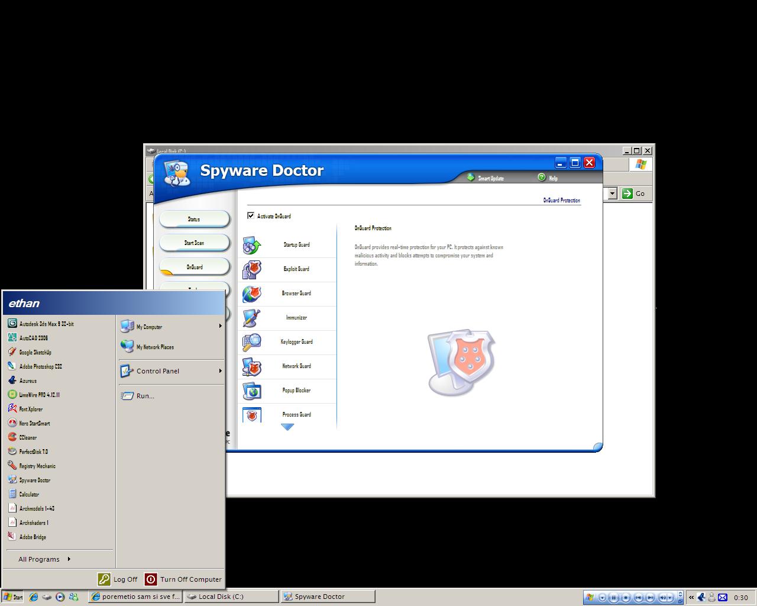Launch AutoCAD 2006 from the Start menu

[x=59, y=338]
